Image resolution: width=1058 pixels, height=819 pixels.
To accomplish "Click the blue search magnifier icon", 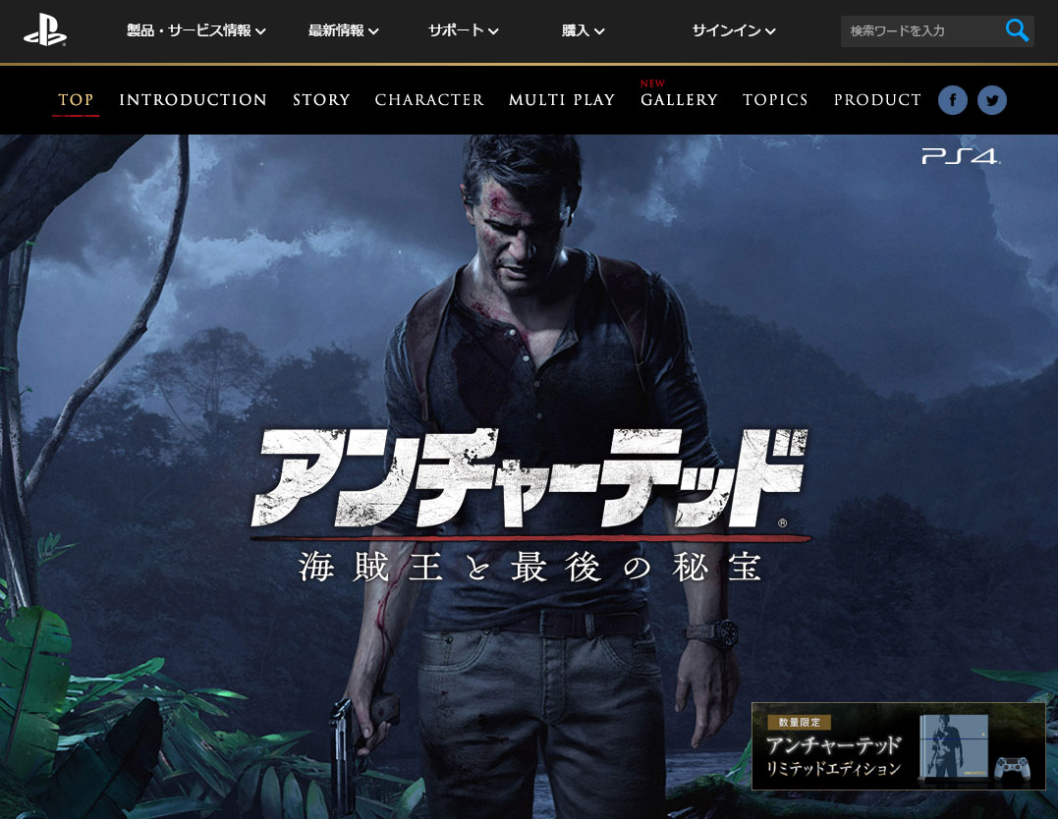I will 1017,30.
